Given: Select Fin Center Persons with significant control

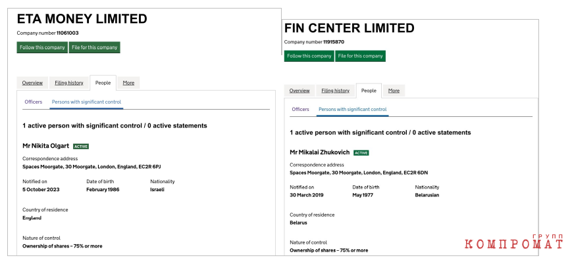Looking at the screenshot, I should (353, 109).
